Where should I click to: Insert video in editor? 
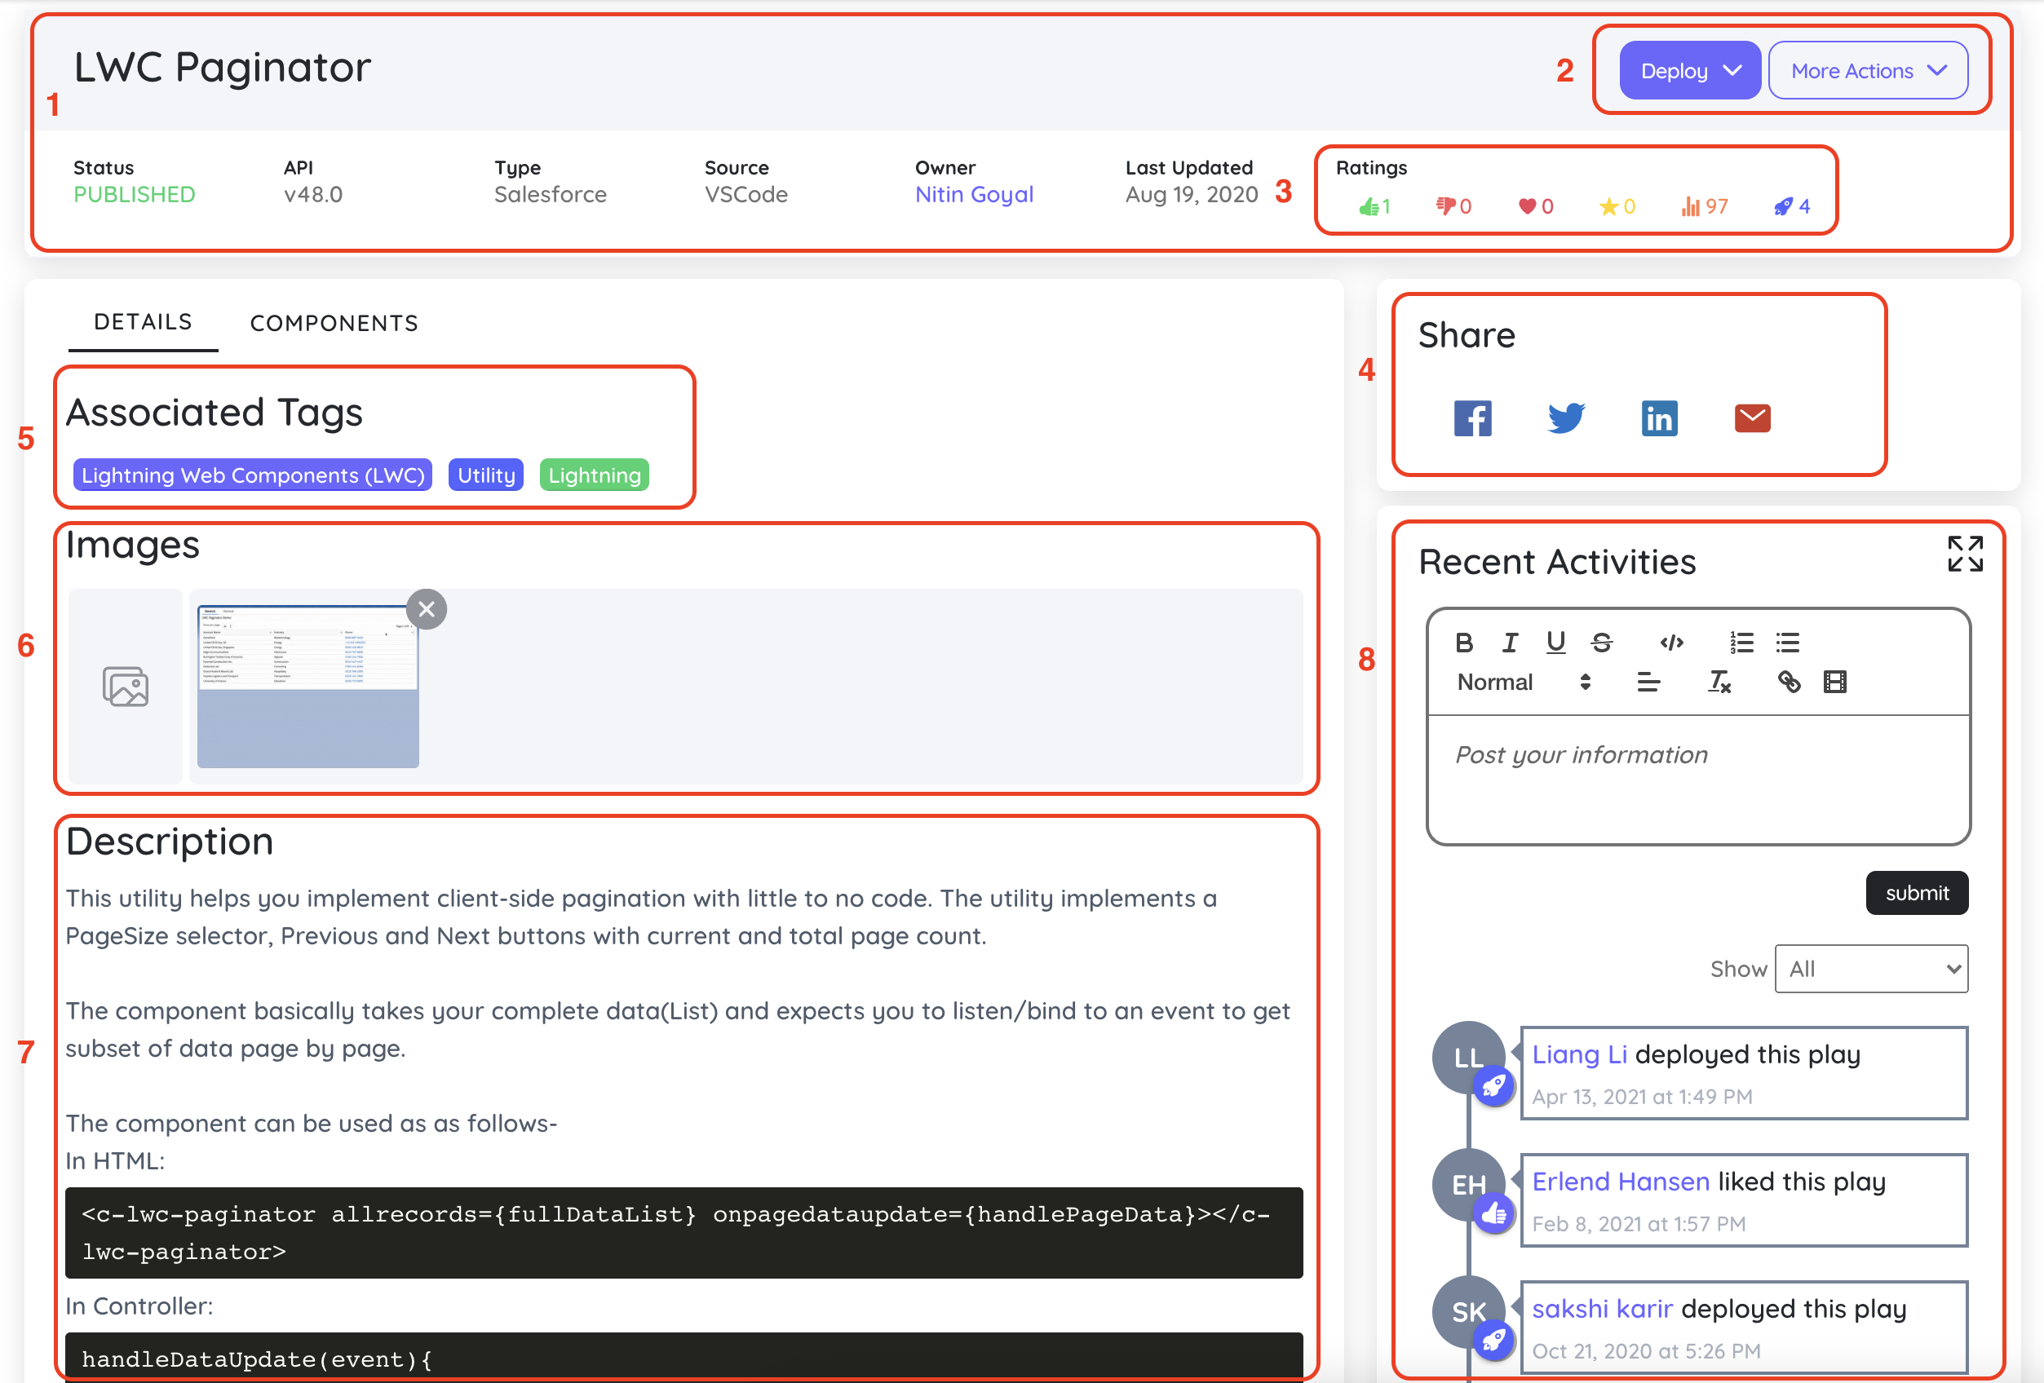coord(1834,683)
